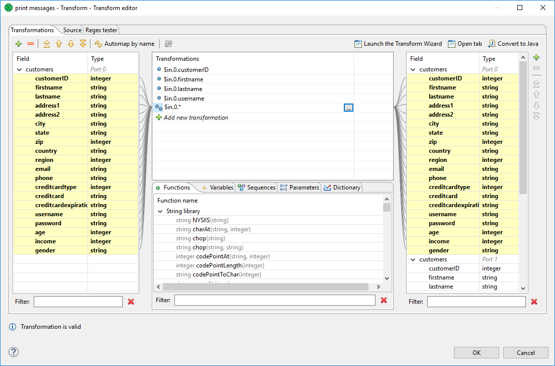
Task: Click inside the left Filter input field
Action: (x=78, y=301)
